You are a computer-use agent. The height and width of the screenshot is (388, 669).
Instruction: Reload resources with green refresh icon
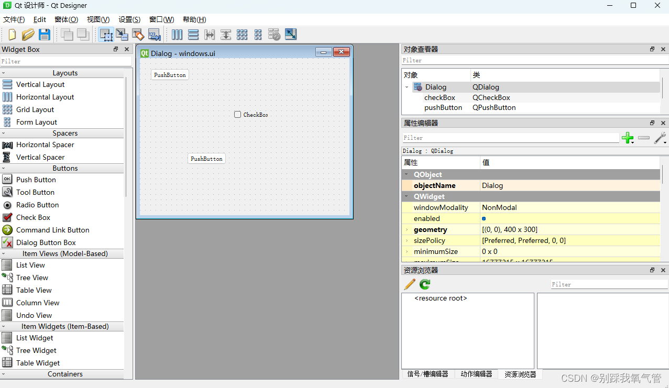425,284
